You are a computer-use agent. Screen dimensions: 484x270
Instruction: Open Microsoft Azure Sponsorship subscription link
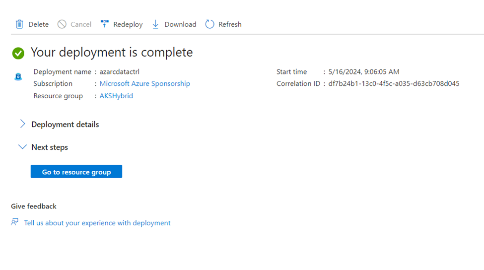[x=145, y=83]
